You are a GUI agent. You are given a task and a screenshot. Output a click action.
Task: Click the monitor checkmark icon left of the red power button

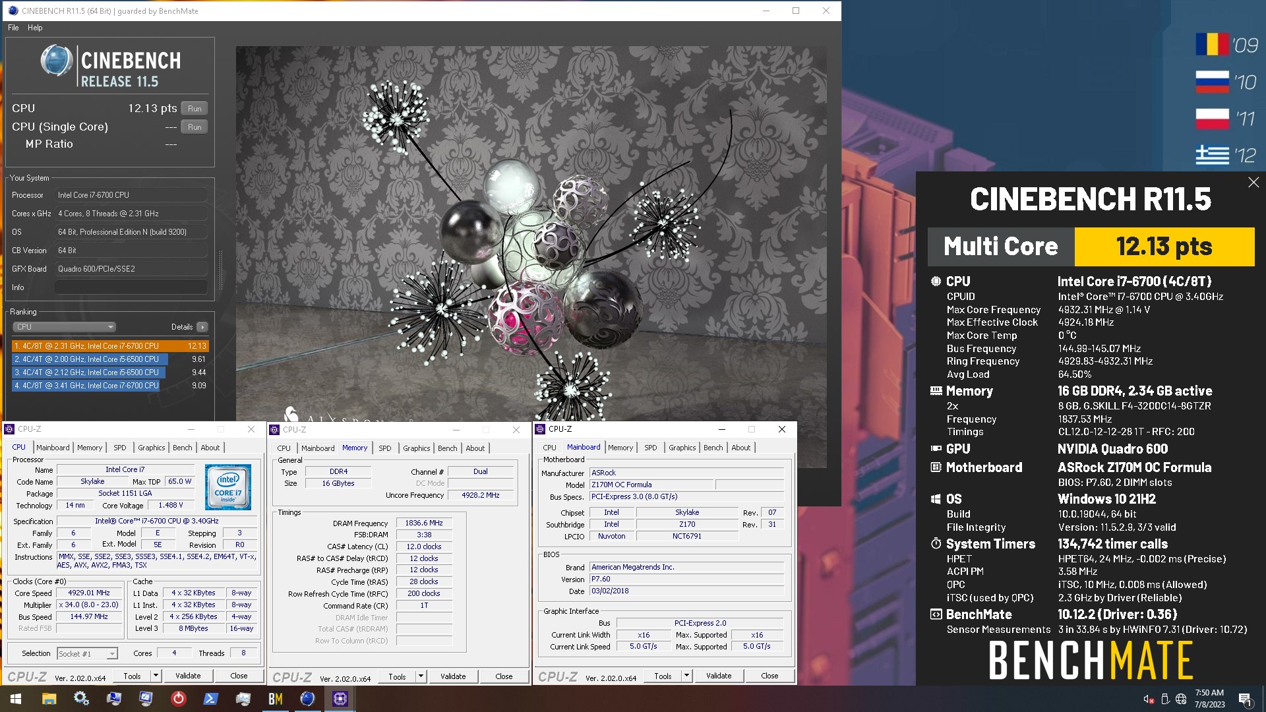146,699
